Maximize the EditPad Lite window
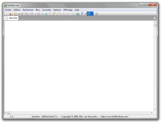The height and width of the screenshot is (122, 161). click(x=146, y=5)
